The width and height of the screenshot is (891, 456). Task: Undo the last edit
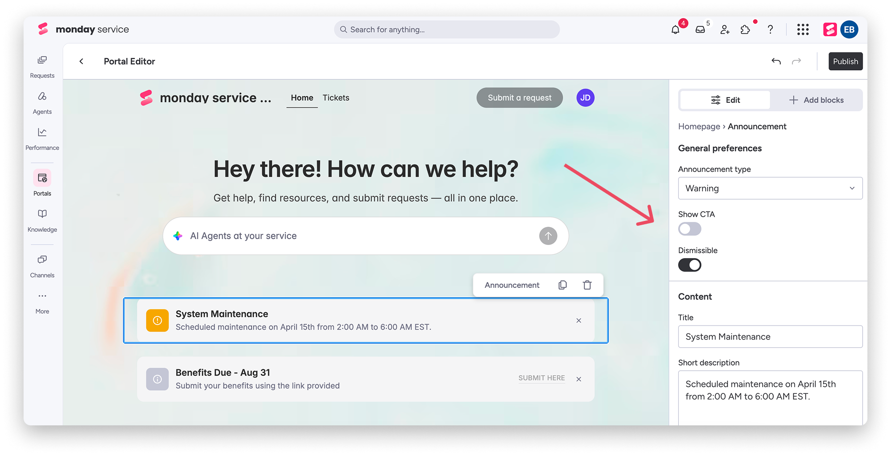tap(776, 61)
